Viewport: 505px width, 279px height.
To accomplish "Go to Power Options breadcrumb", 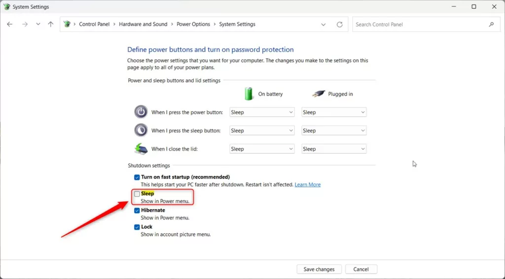I will 193,24.
